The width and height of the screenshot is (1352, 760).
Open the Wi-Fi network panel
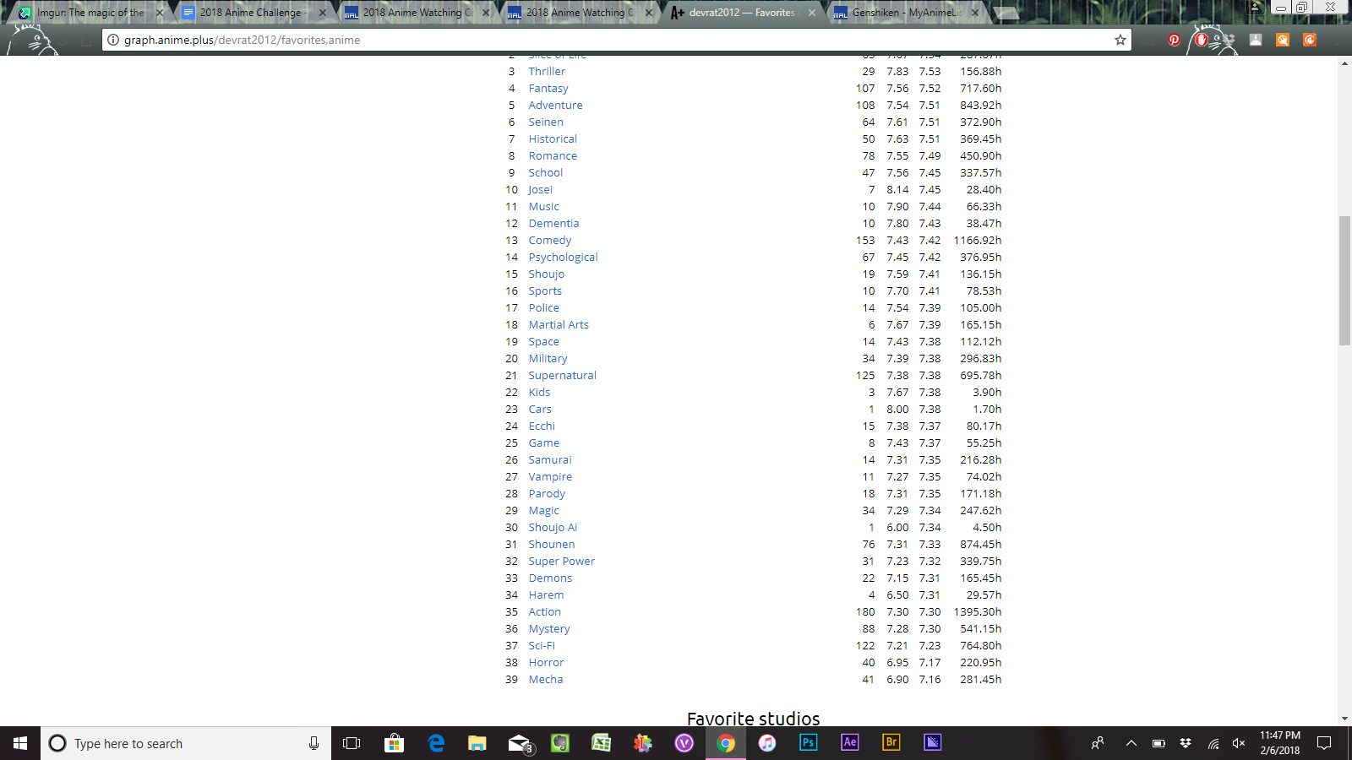(1213, 743)
